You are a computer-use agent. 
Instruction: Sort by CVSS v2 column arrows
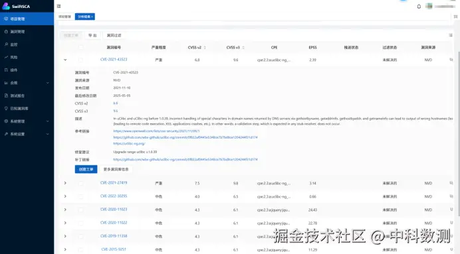(x=205, y=47)
